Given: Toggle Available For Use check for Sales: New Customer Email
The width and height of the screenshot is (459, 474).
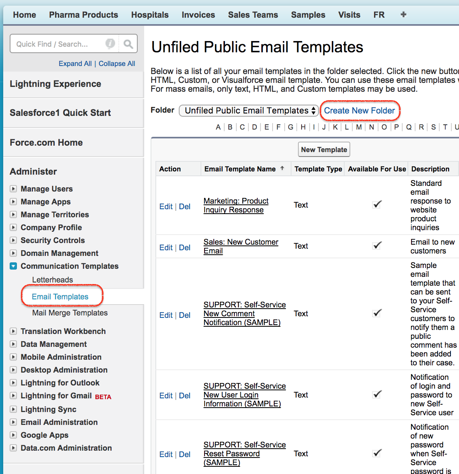Looking at the screenshot, I should coord(377,245).
